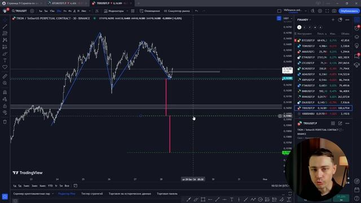
Task: Open the chats icon in right sidebar
Action: [x=356, y=56]
